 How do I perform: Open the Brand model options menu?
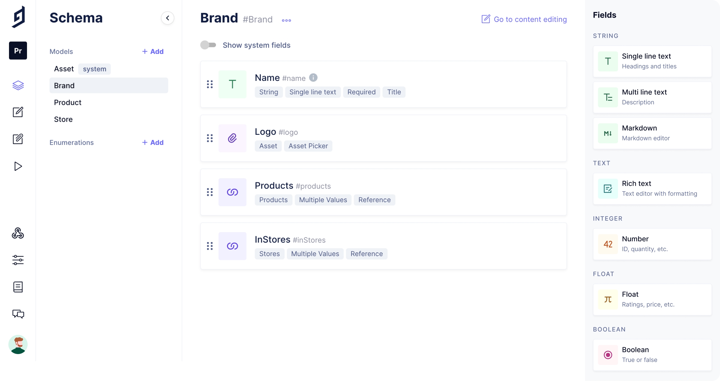[286, 20]
